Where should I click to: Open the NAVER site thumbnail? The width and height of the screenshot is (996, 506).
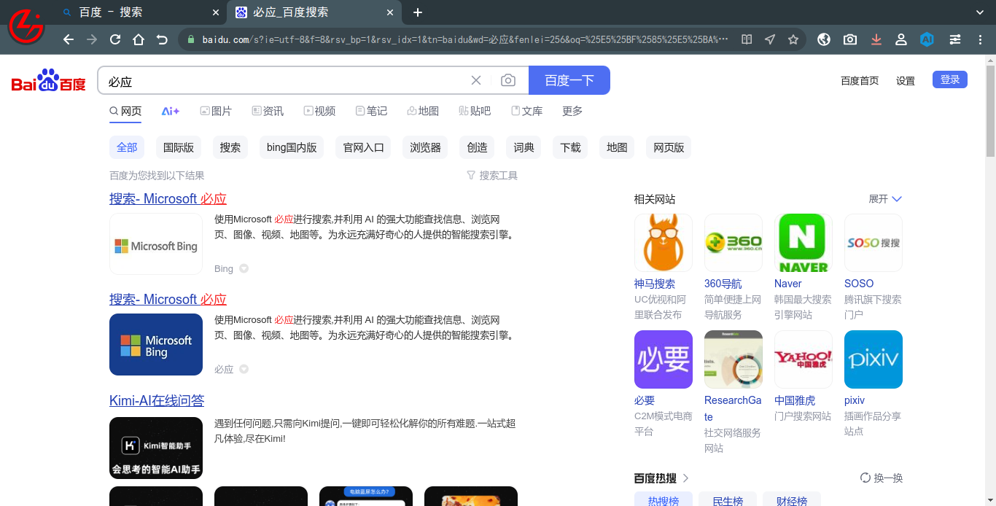click(803, 243)
